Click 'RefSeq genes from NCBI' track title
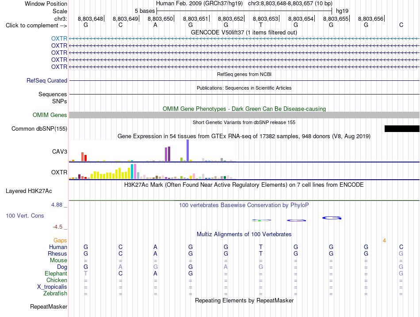This screenshot has height=317, width=420. 244,74
